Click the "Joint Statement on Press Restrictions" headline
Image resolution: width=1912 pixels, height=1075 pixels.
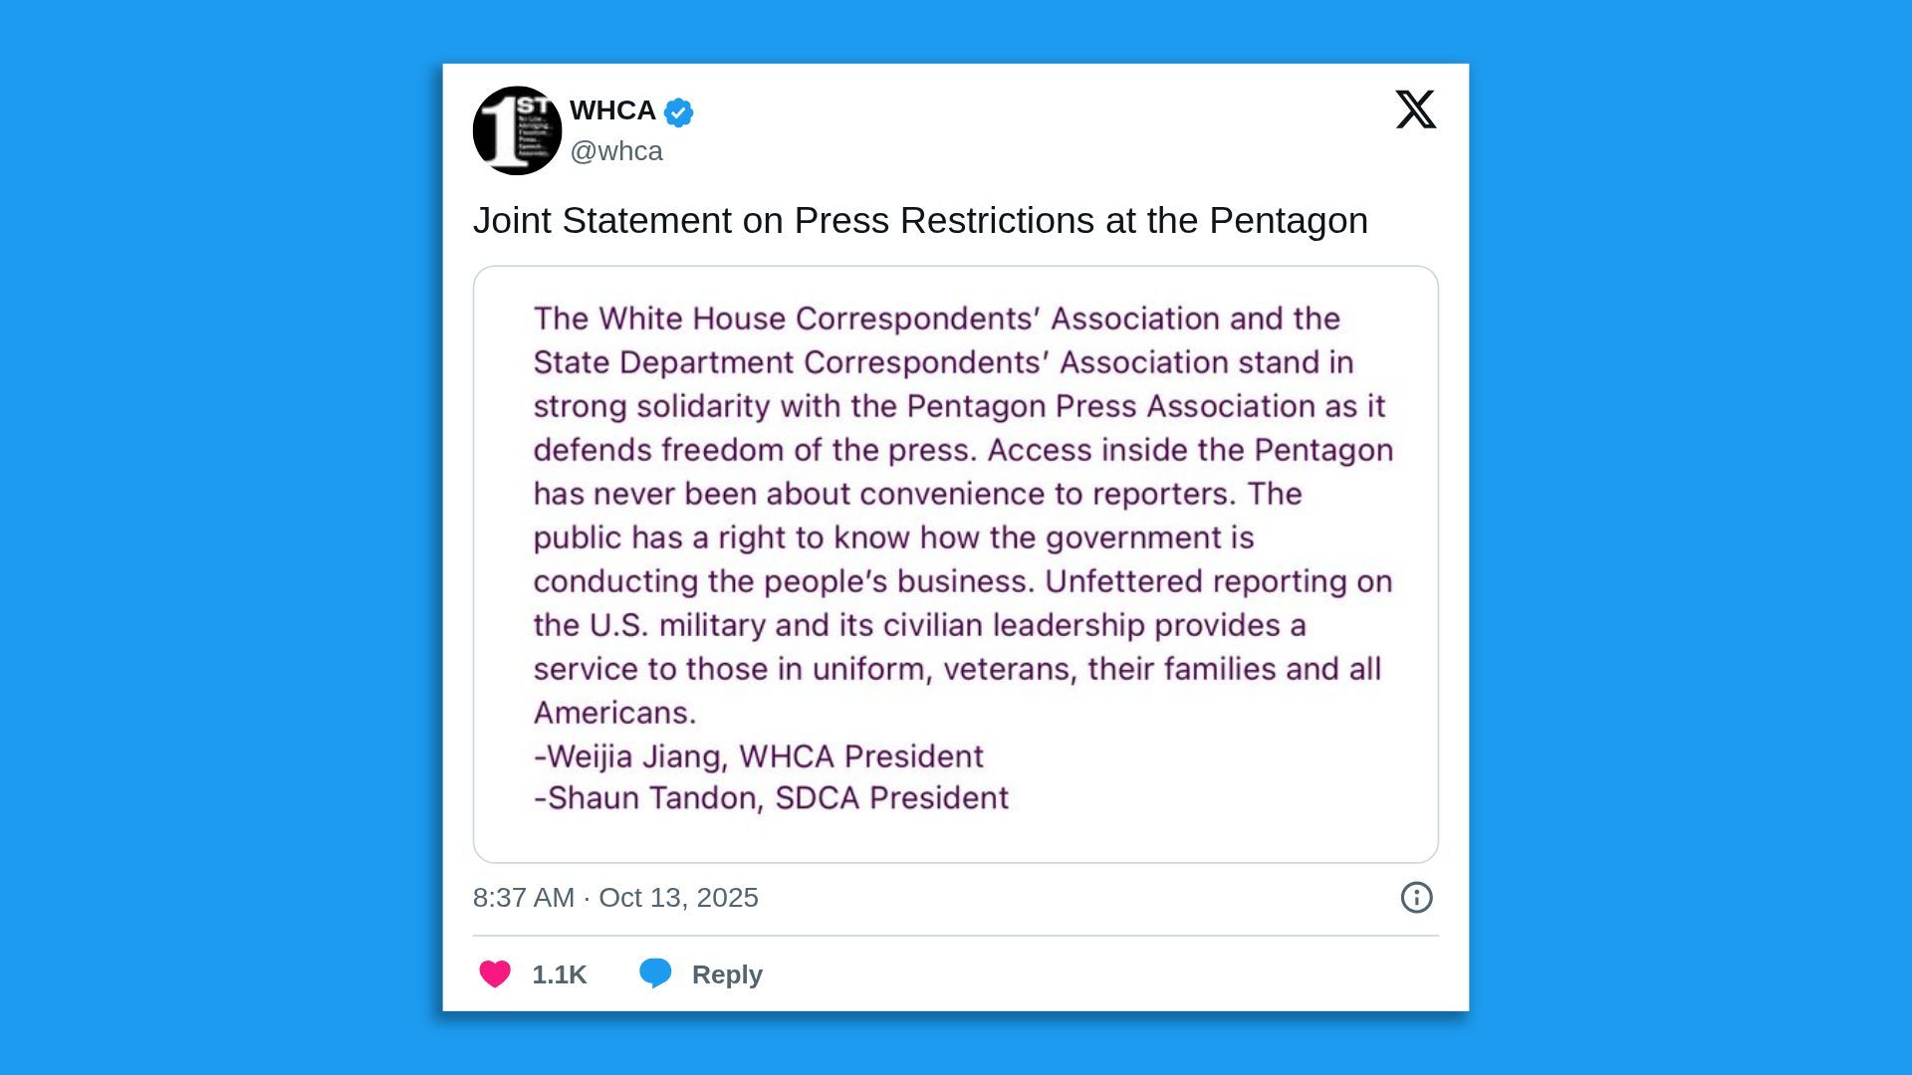(920, 221)
